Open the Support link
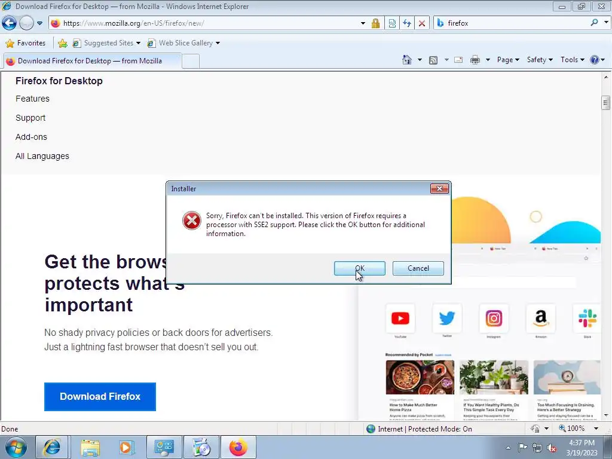The width and height of the screenshot is (612, 459). point(30,118)
